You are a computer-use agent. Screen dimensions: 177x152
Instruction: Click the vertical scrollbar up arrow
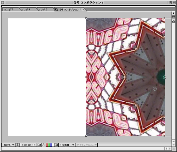[x=173, y=141]
